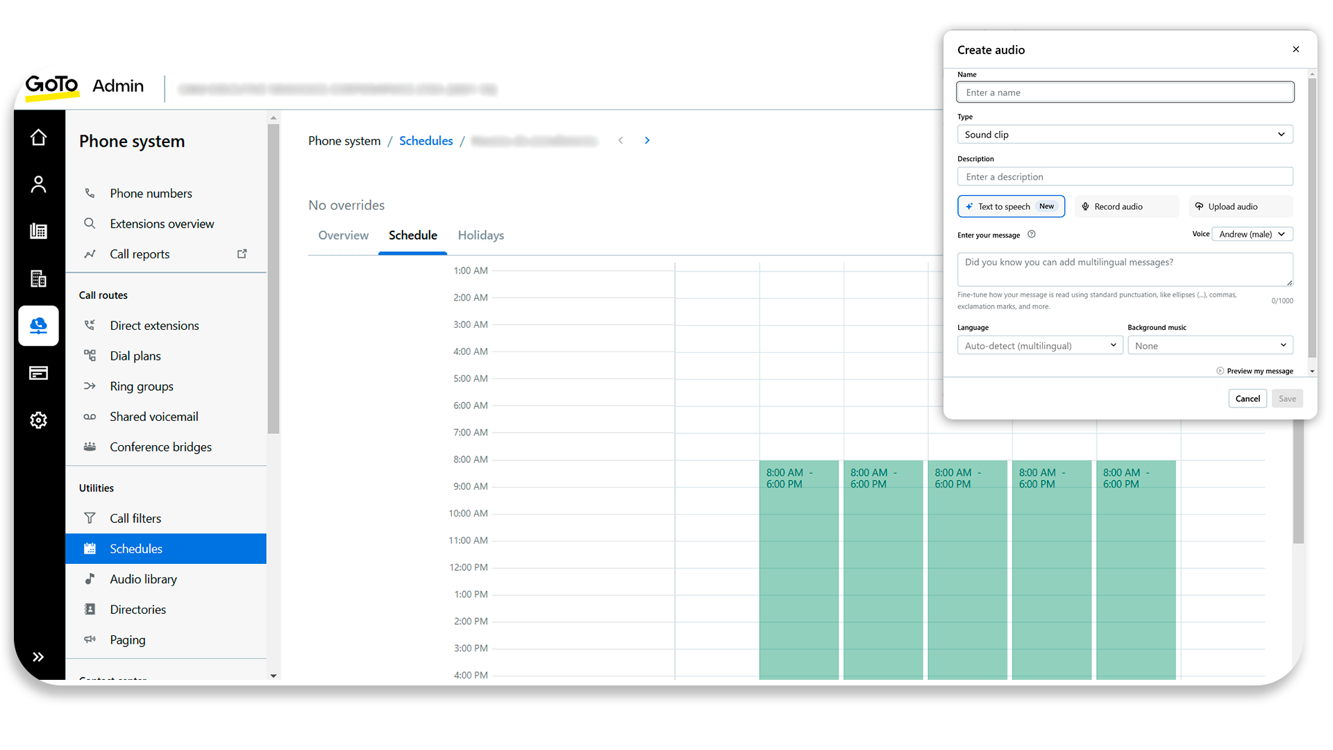Click Save in Create audio dialog

[1287, 399]
